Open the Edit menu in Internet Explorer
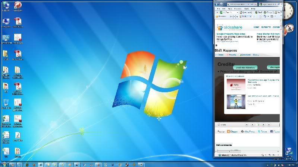This screenshot has height=167, width=298. point(224,9)
